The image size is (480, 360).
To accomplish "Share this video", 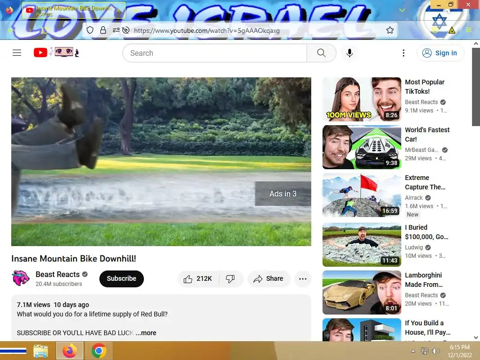I will (269, 279).
